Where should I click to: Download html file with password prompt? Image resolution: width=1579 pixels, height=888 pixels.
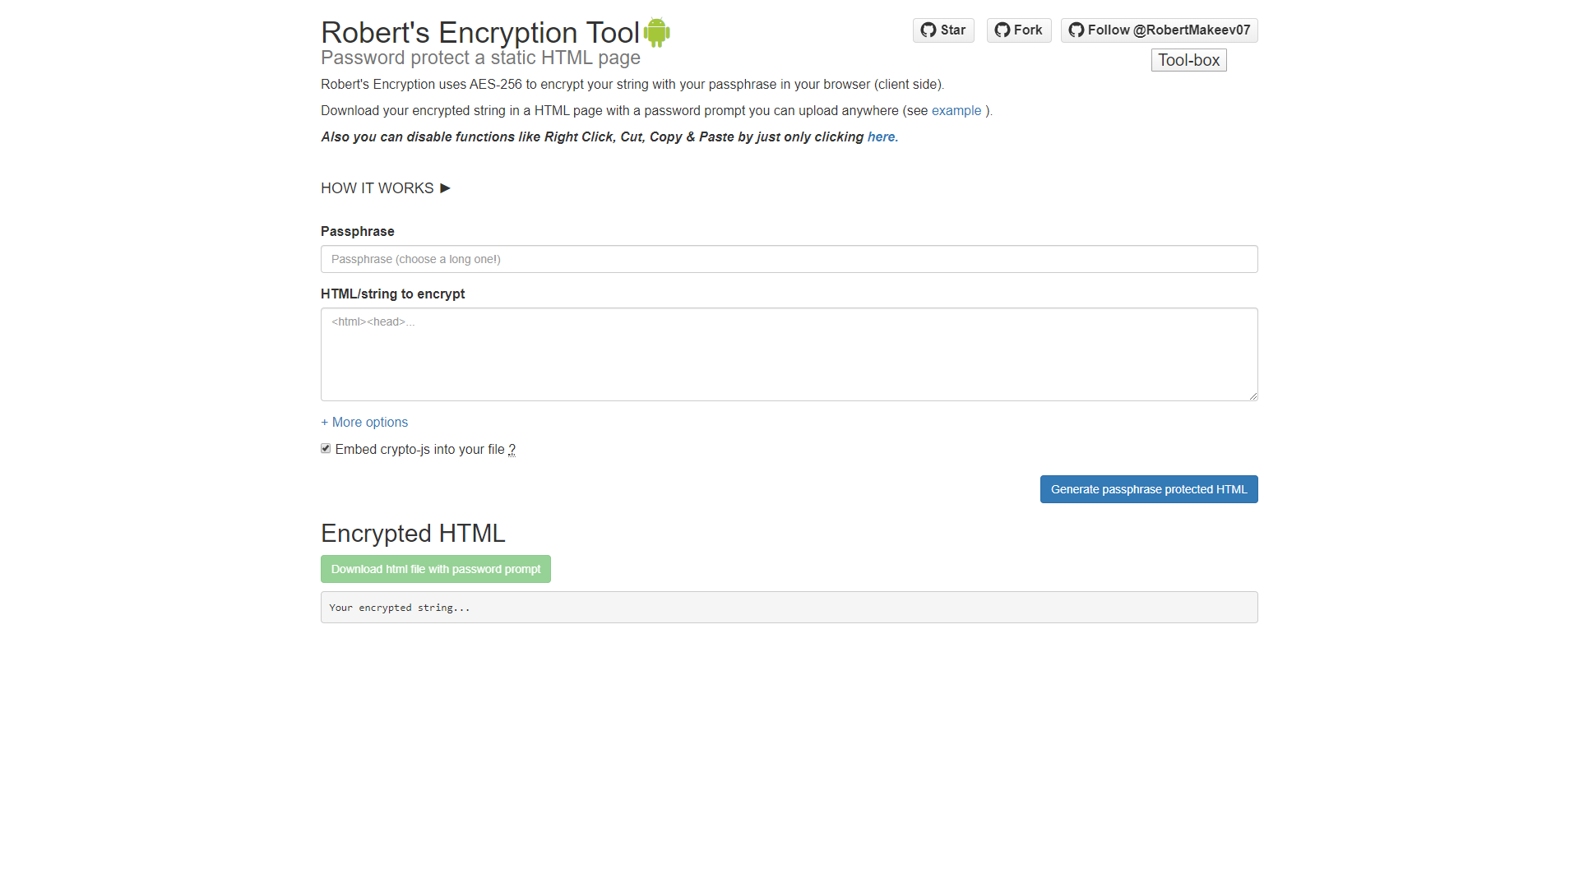435,569
